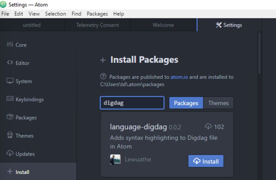Click the Core sliders icon
The width and height of the screenshot is (276, 180).
[x=10, y=44]
